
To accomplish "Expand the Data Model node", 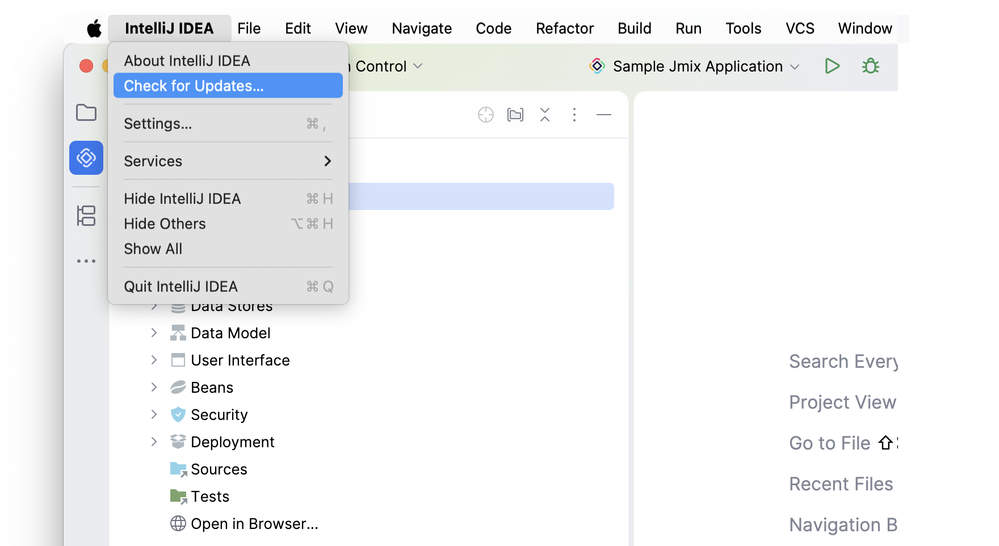I will pos(154,333).
